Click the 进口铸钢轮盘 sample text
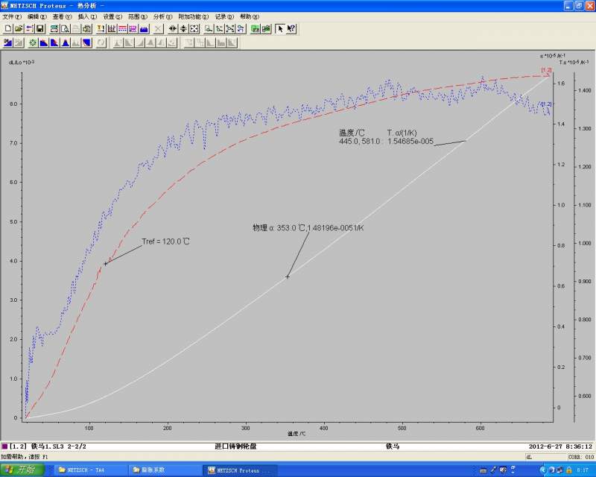The image size is (596, 477). (235, 446)
